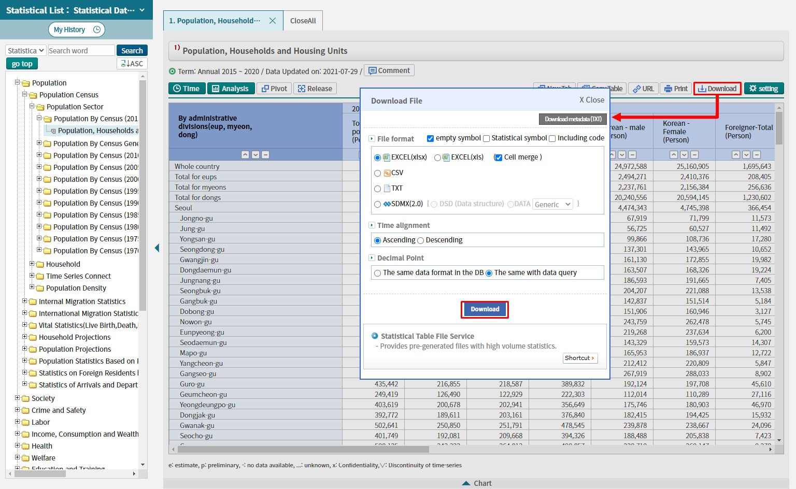Open the Analysis tool

[x=231, y=89]
